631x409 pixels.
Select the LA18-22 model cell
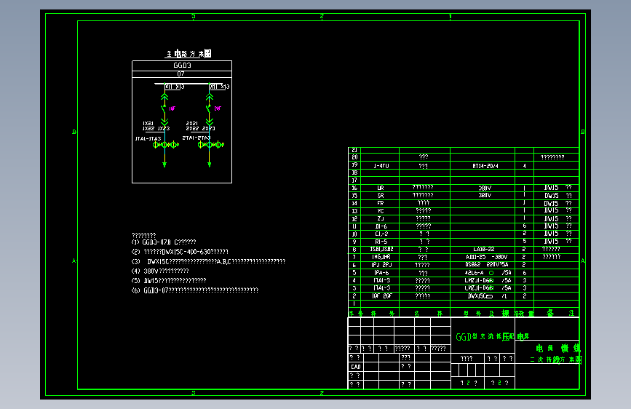click(x=484, y=249)
